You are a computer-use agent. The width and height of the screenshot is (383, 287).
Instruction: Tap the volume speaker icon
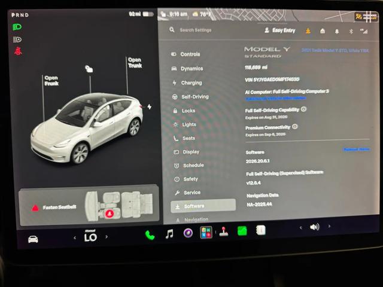coord(315,227)
